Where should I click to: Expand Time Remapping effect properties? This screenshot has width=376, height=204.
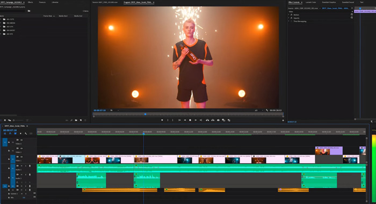pos(289,21)
